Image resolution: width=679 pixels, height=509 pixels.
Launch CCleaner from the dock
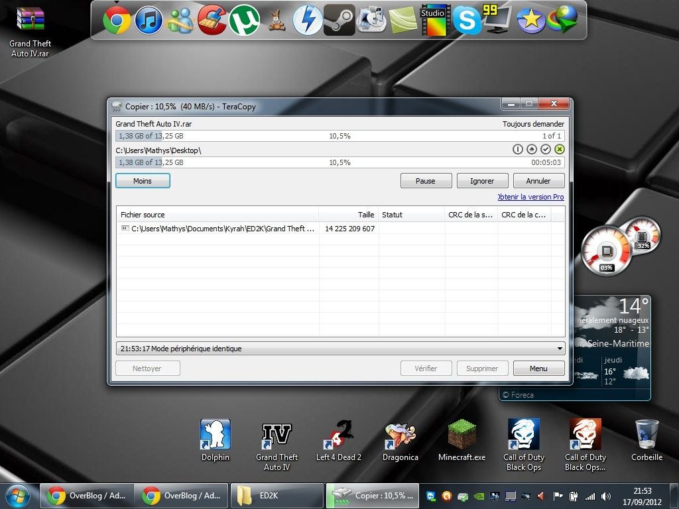(x=212, y=20)
